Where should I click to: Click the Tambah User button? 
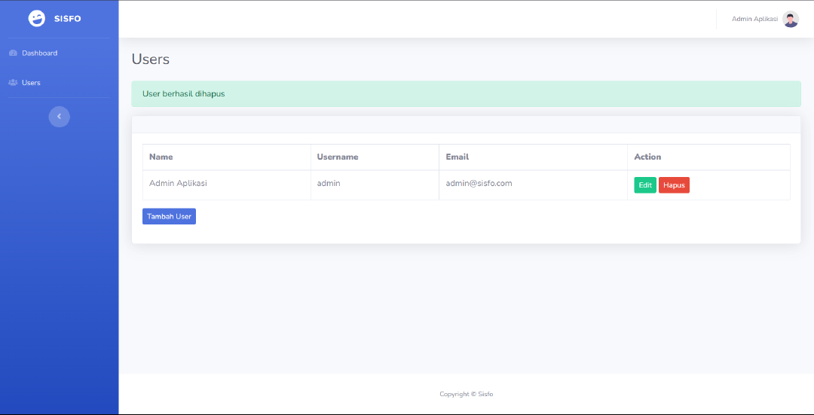169,216
